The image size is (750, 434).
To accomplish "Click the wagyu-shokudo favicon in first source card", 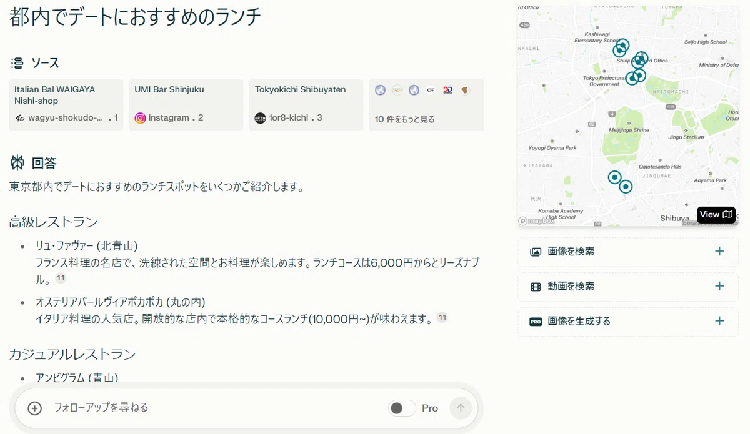I will 20,117.
